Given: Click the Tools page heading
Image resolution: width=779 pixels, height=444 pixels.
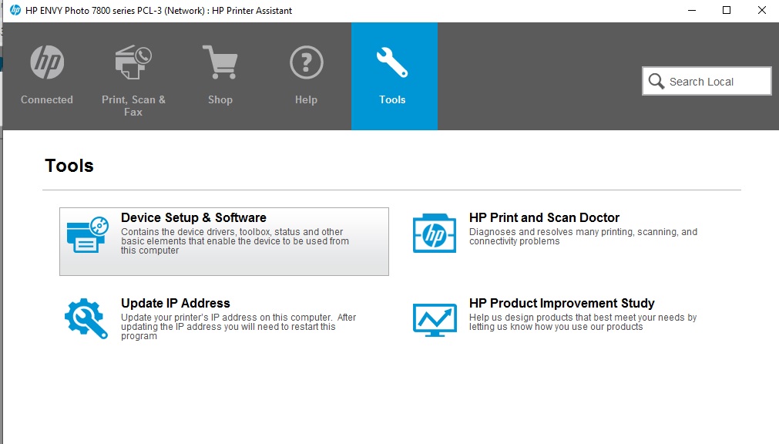Looking at the screenshot, I should pyautogui.click(x=69, y=166).
